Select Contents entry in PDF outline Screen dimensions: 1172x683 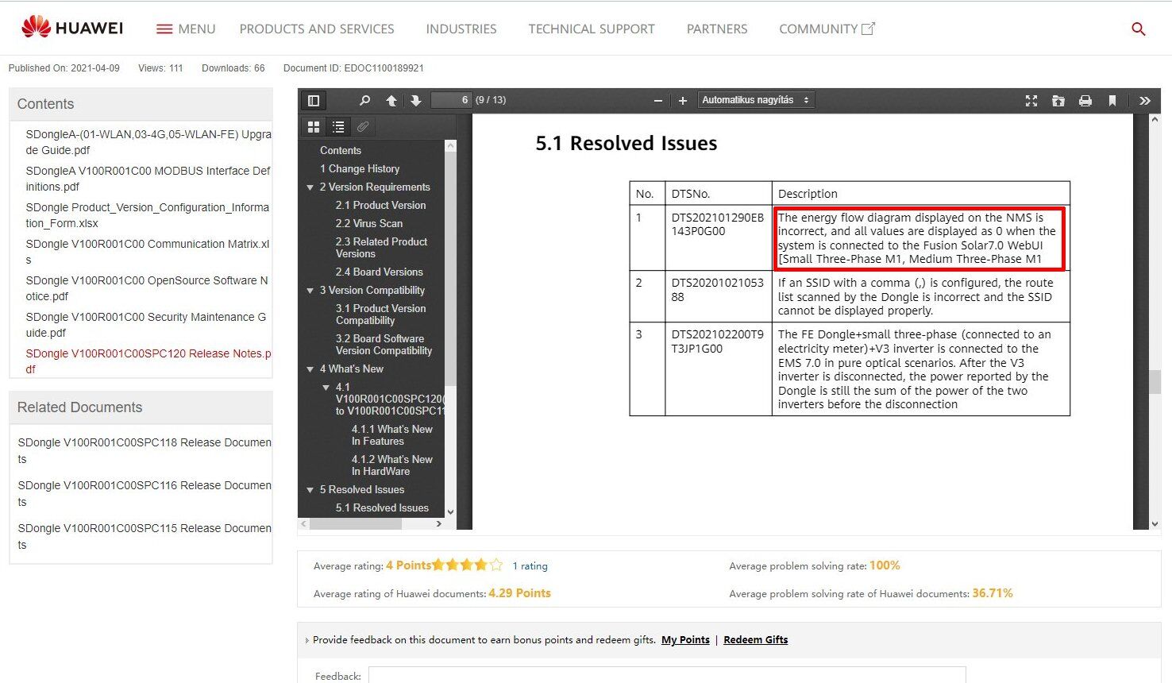341,150
